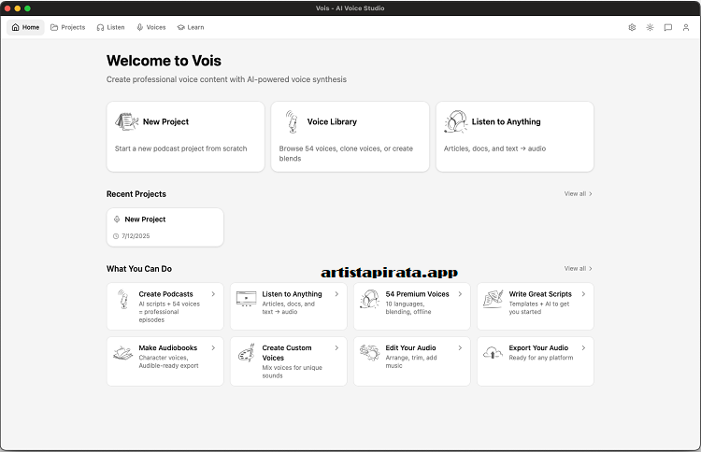Click the Write Great Scripts pen icon
The height and width of the screenshot is (452, 701).
pyautogui.click(x=493, y=299)
